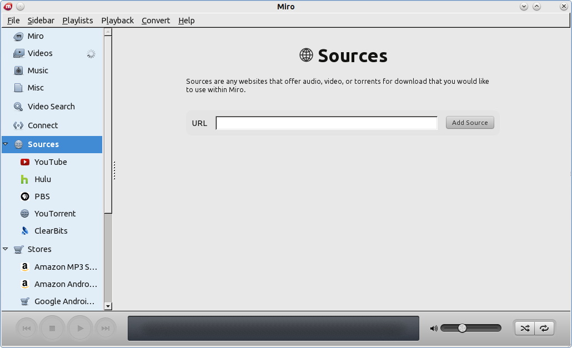Collapse the Stores tree section
Viewport: 572px width, 348px height.
[6, 249]
